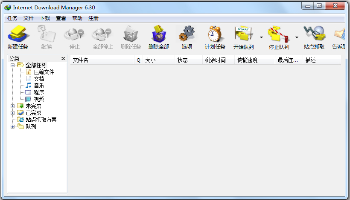Sort by 描述 column header
350x200 pixels.
tap(322, 60)
